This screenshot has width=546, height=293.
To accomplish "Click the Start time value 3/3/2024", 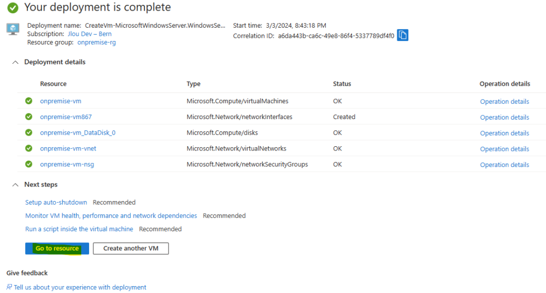I will pos(296,26).
